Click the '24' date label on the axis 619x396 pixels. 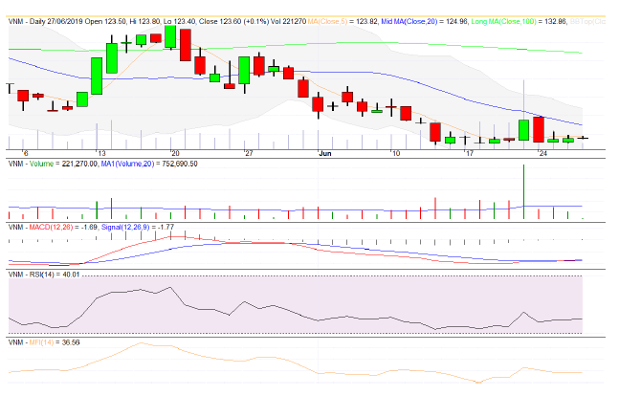(x=543, y=154)
